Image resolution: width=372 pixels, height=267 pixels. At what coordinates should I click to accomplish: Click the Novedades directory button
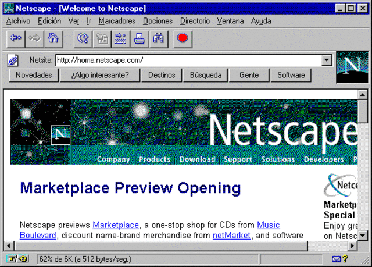[34, 75]
